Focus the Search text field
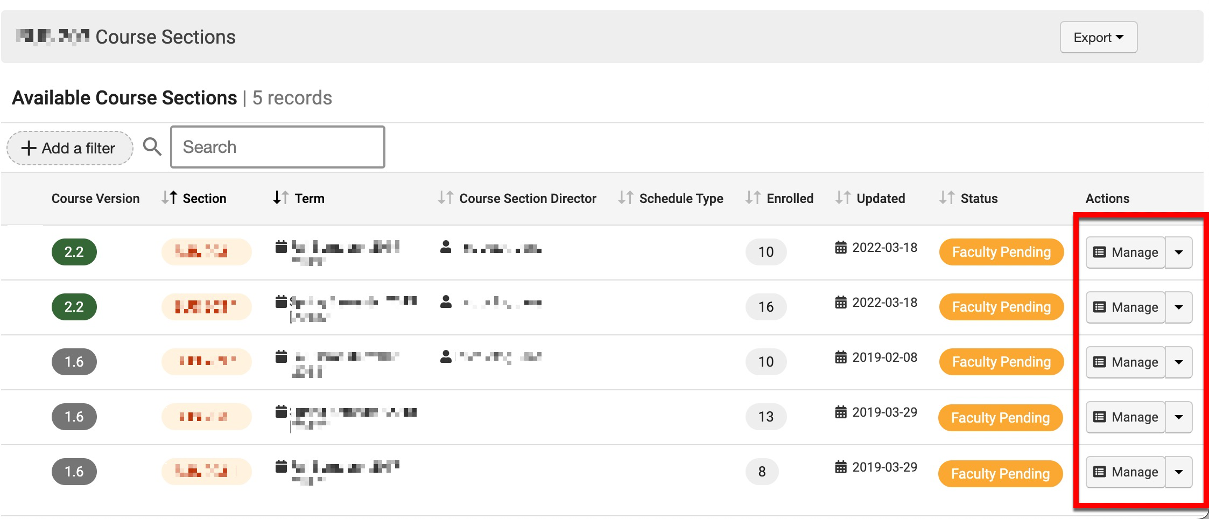This screenshot has height=519, width=1209. point(277,147)
